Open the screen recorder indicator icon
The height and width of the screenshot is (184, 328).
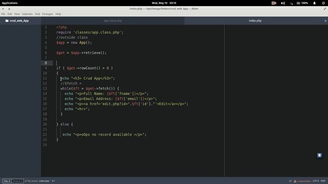(x=274, y=3)
